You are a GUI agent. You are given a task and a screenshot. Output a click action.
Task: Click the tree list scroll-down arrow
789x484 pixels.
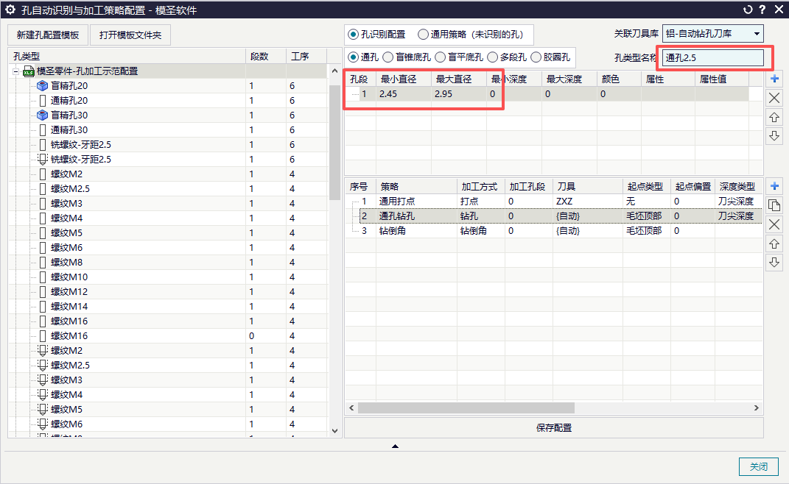334,431
